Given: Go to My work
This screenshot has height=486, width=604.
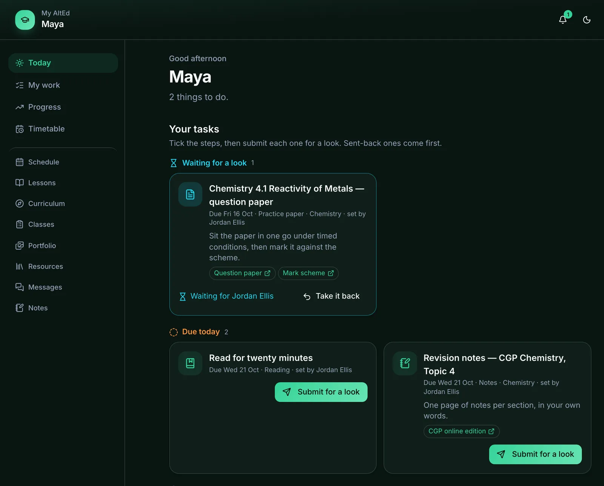Looking at the screenshot, I should (x=63, y=85).
